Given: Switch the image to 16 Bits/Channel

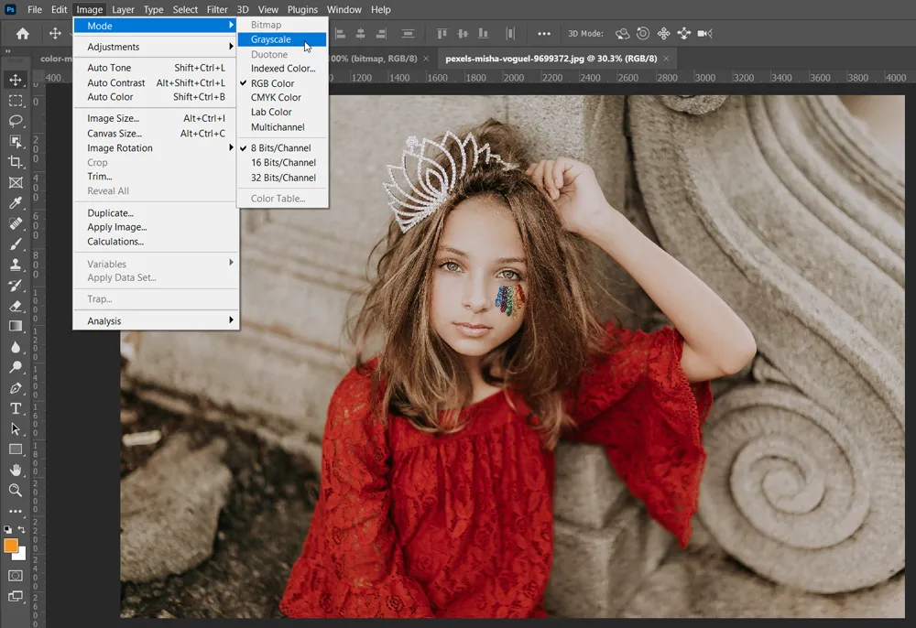Looking at the screenshot, I should (x=281, y=163).
